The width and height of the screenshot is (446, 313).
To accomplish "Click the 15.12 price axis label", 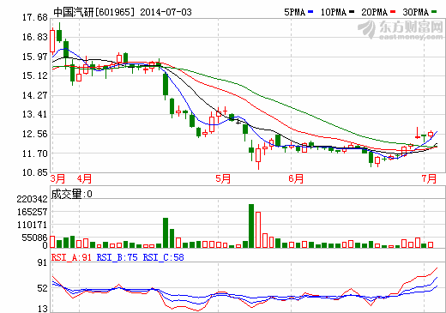I will tap(35, 75).
